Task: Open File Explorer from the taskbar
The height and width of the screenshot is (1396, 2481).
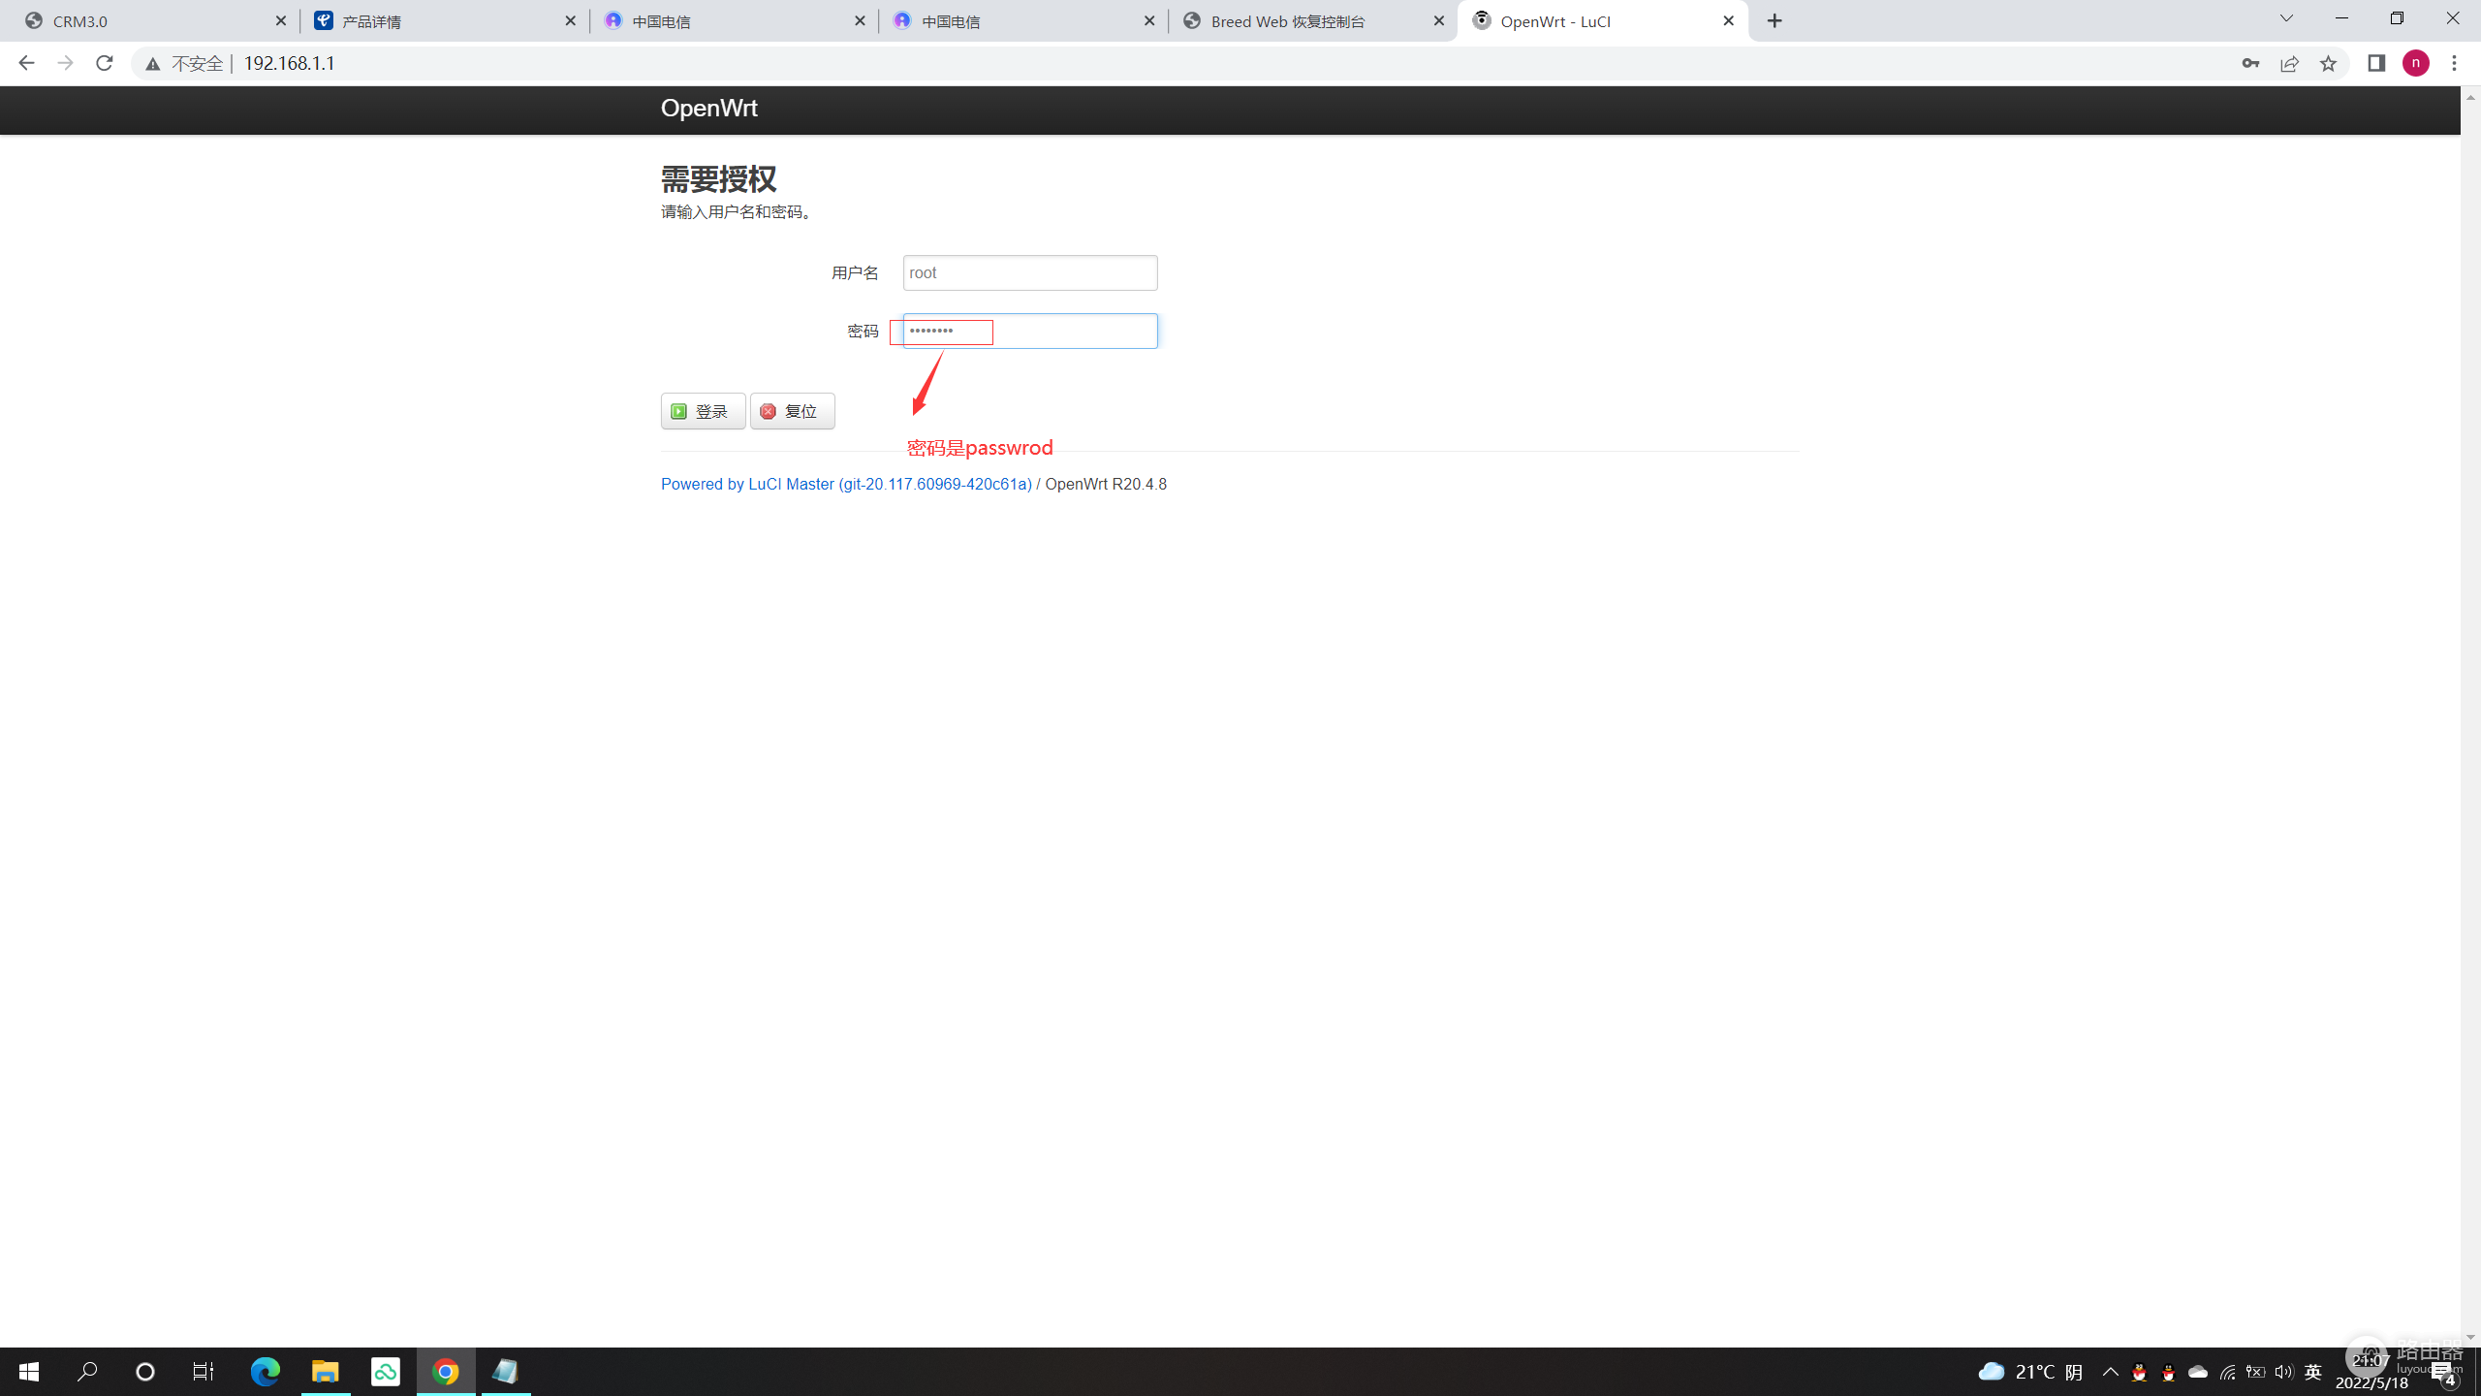Action: click(325, 1371)
